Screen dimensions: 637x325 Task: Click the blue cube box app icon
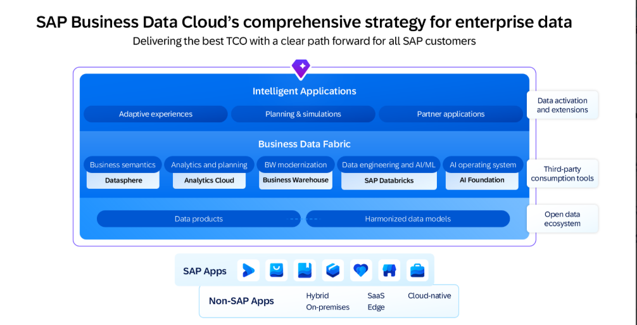coord(332,270)
